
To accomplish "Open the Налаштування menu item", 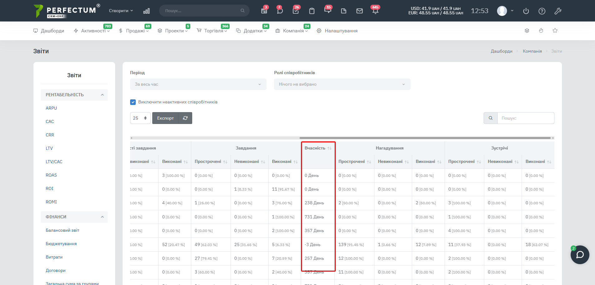I will point(341,31).
